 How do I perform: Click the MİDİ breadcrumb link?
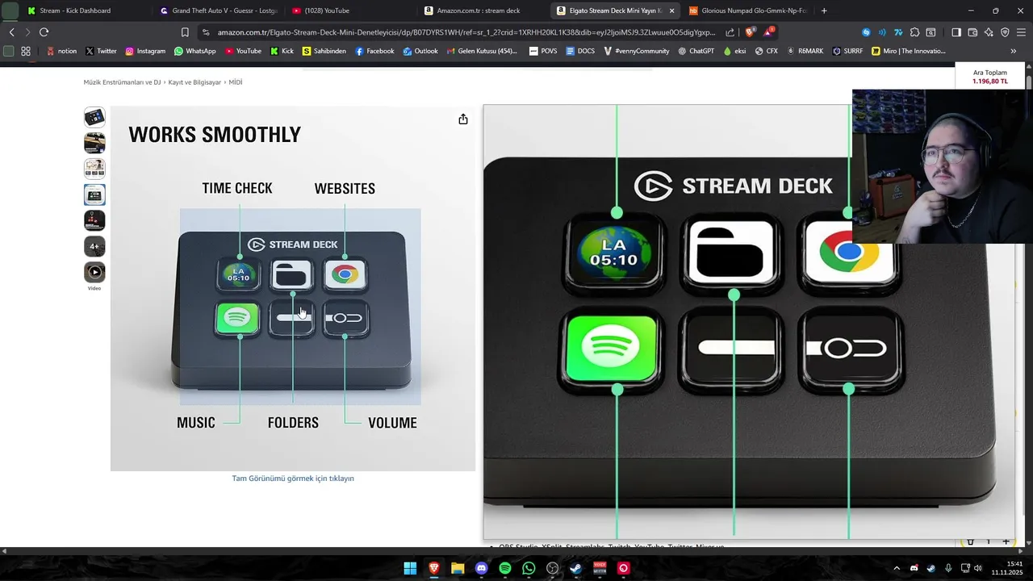[236, 82]
